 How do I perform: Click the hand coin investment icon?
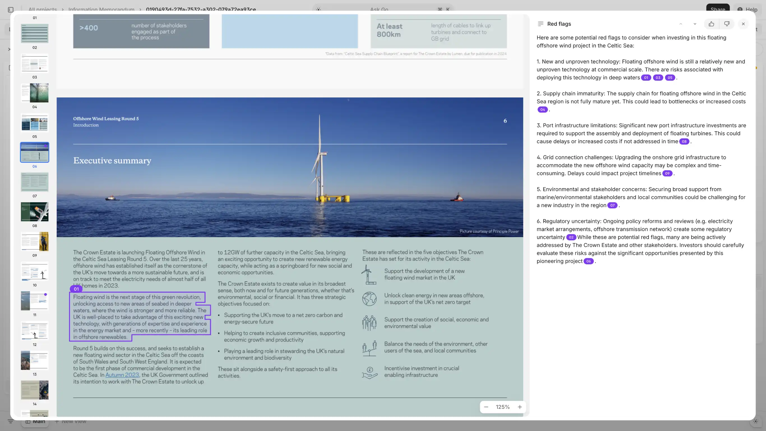pyautogui.click(x=370, y=372)
